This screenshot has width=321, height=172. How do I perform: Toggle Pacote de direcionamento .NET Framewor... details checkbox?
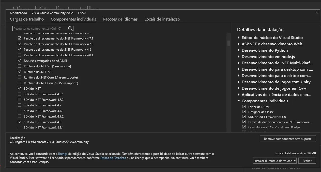[244, 122]
